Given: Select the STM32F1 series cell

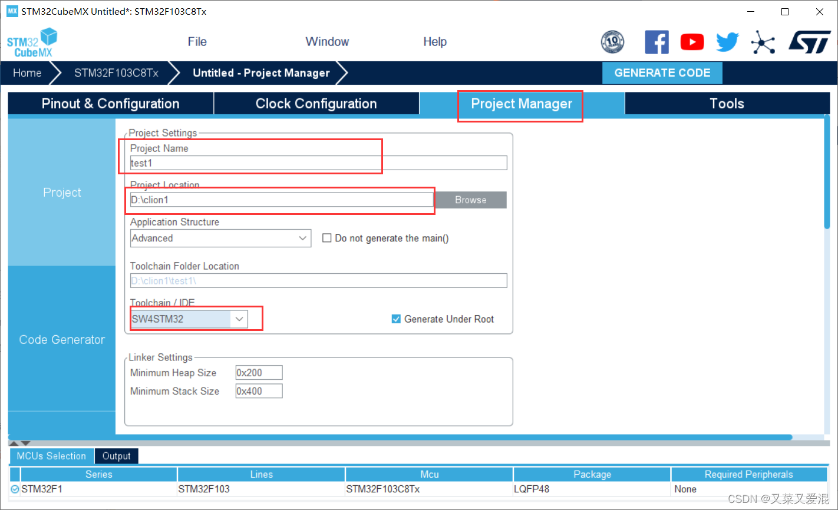Looking at the screenshot, I should click(99, 489).
